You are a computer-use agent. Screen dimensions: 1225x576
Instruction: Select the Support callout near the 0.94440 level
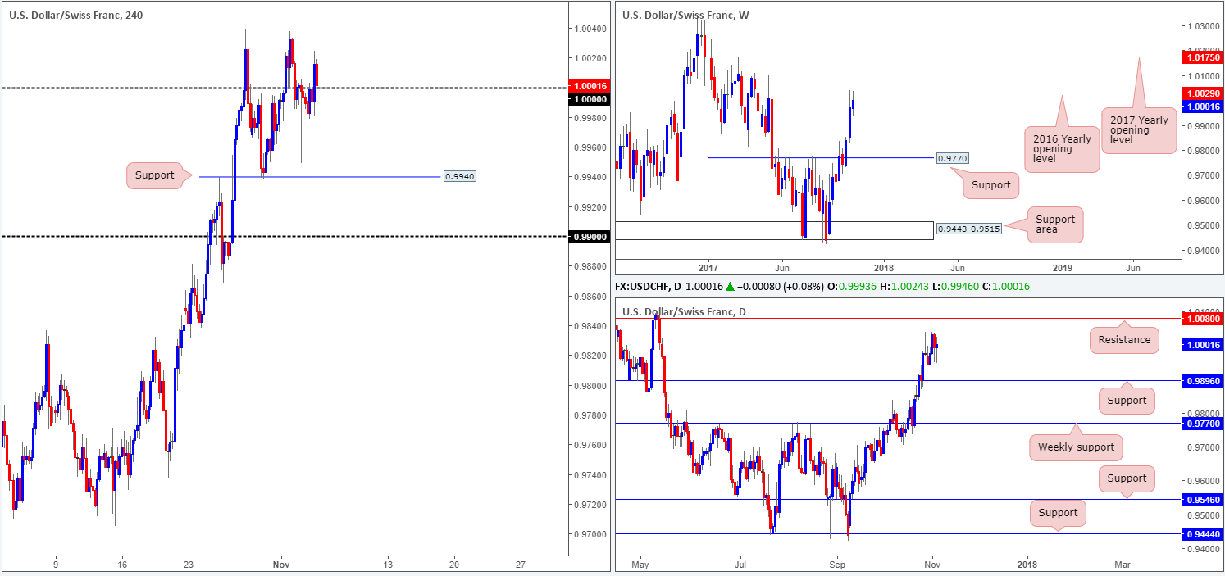pos(1058,515)
